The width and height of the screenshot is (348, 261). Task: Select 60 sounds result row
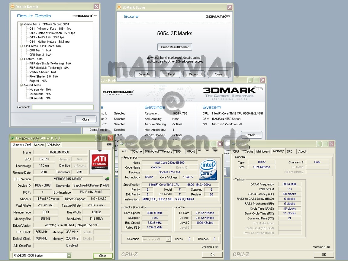click(x=40, y=98)
